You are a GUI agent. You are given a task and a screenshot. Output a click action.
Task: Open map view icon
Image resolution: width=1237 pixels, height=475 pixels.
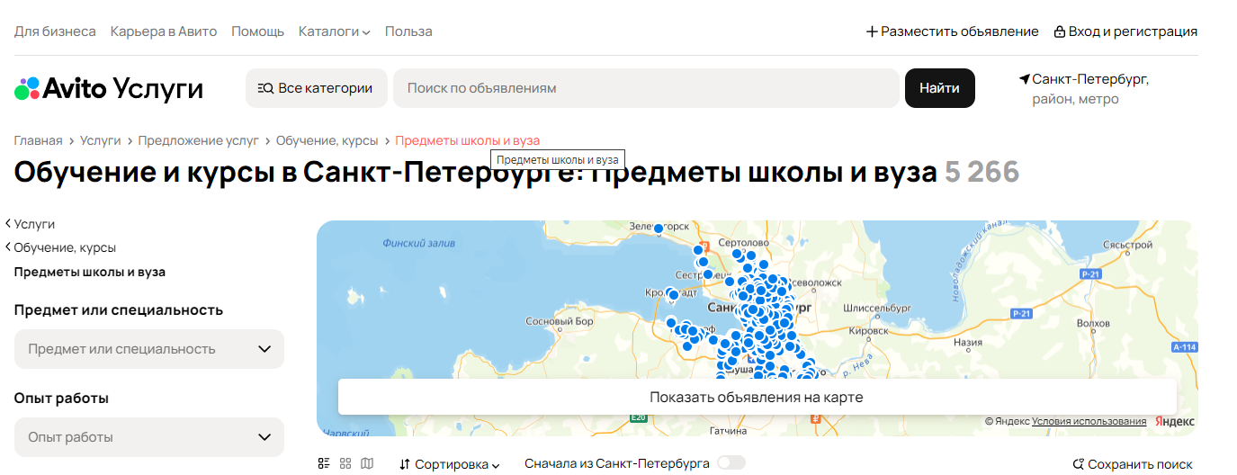(x=366, y=463)
